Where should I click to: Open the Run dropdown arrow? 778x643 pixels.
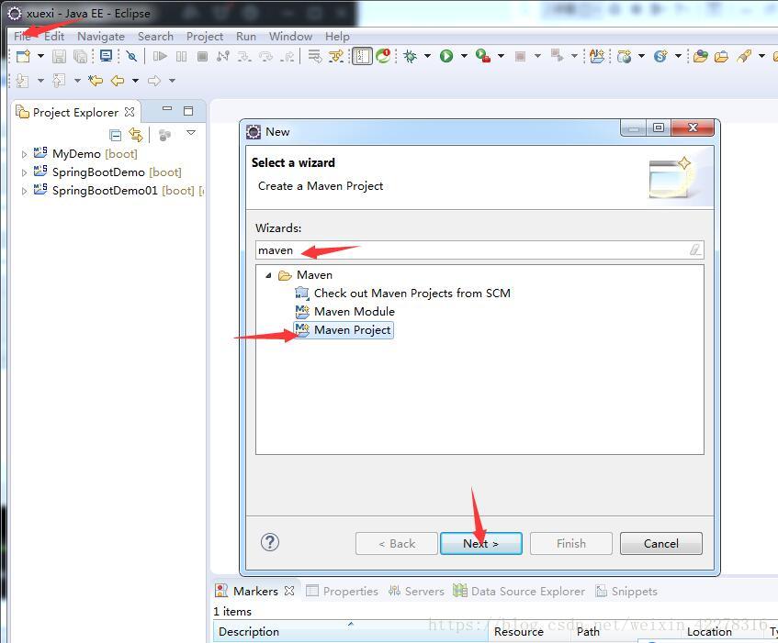click(464, 56)
